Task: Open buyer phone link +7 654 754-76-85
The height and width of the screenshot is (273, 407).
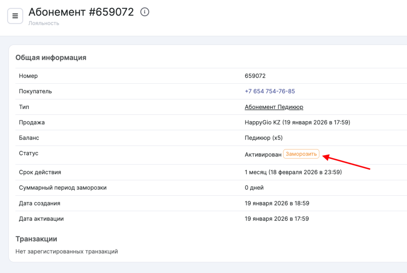Action: (x=269, y=91)
